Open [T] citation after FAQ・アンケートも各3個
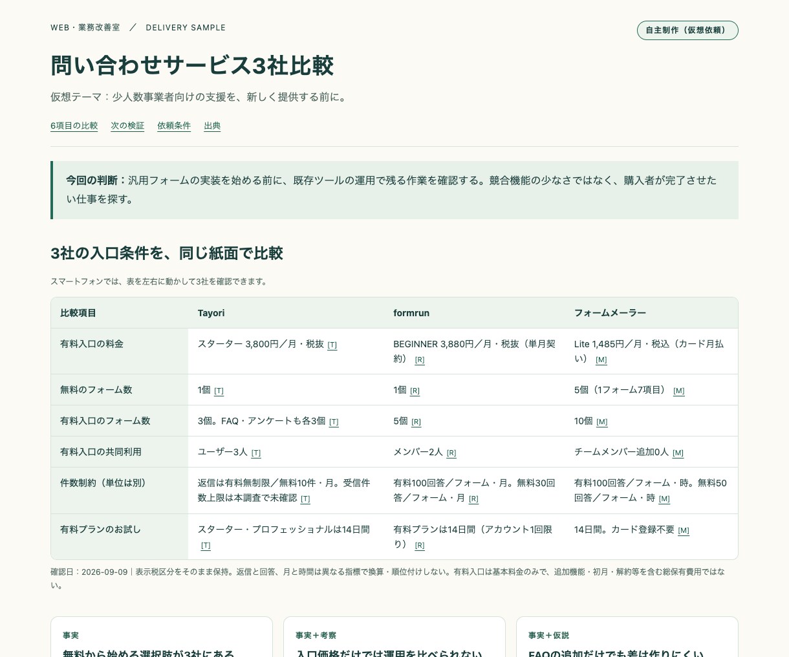The image size is (789, 657). point(334,422)
